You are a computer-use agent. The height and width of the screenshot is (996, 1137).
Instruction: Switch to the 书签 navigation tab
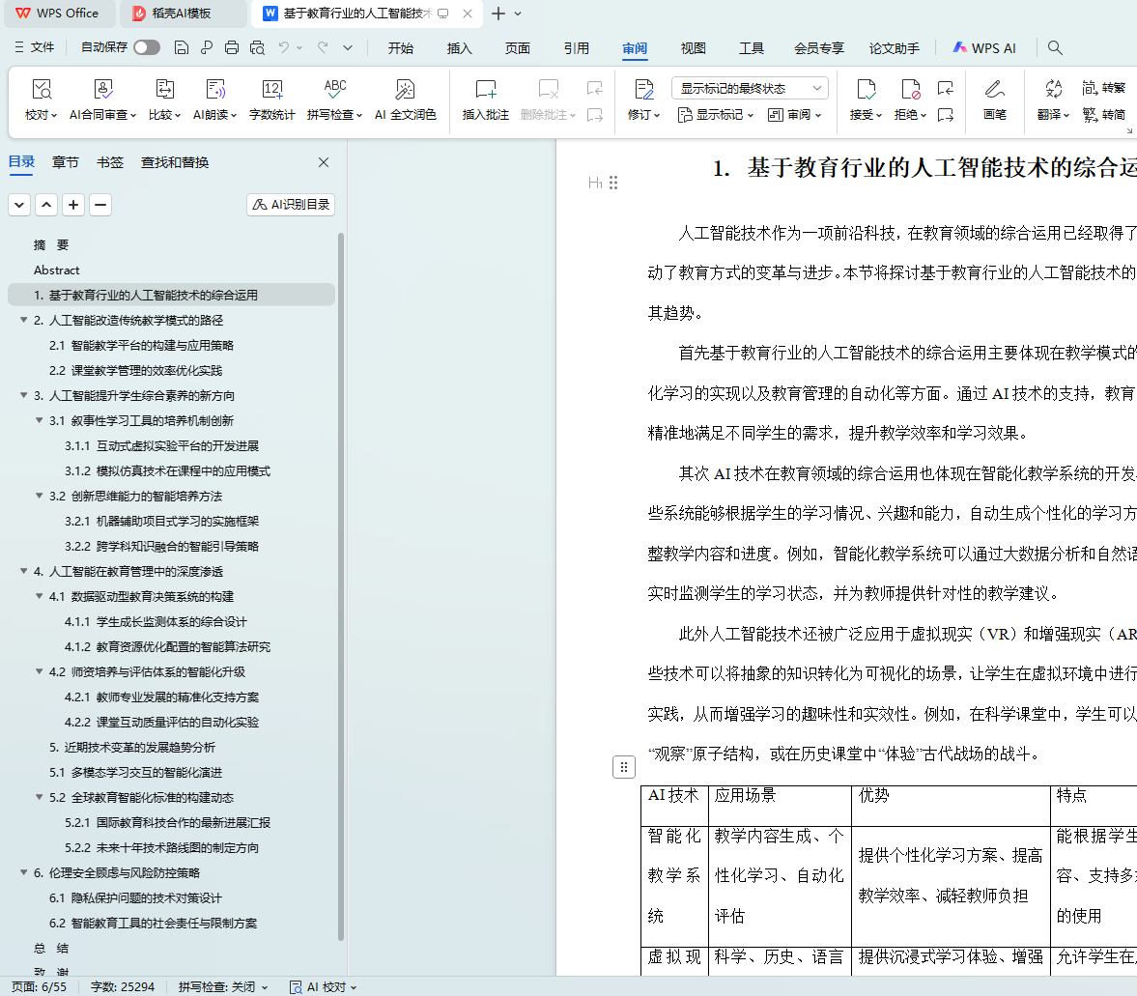(110, 162)
